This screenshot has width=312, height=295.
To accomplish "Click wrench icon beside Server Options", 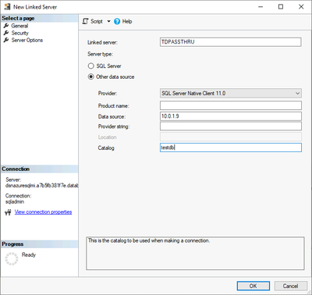I will pos(6,40).
